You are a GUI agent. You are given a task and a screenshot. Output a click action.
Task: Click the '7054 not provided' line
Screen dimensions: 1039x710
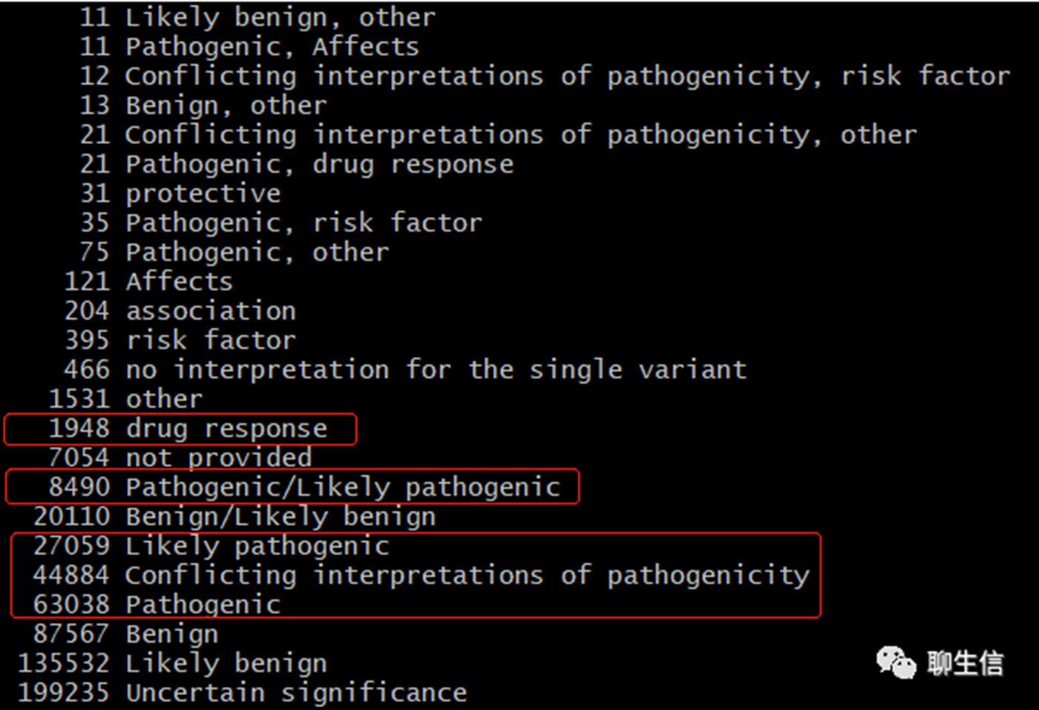pyautogui.click(x=180, y=457)
